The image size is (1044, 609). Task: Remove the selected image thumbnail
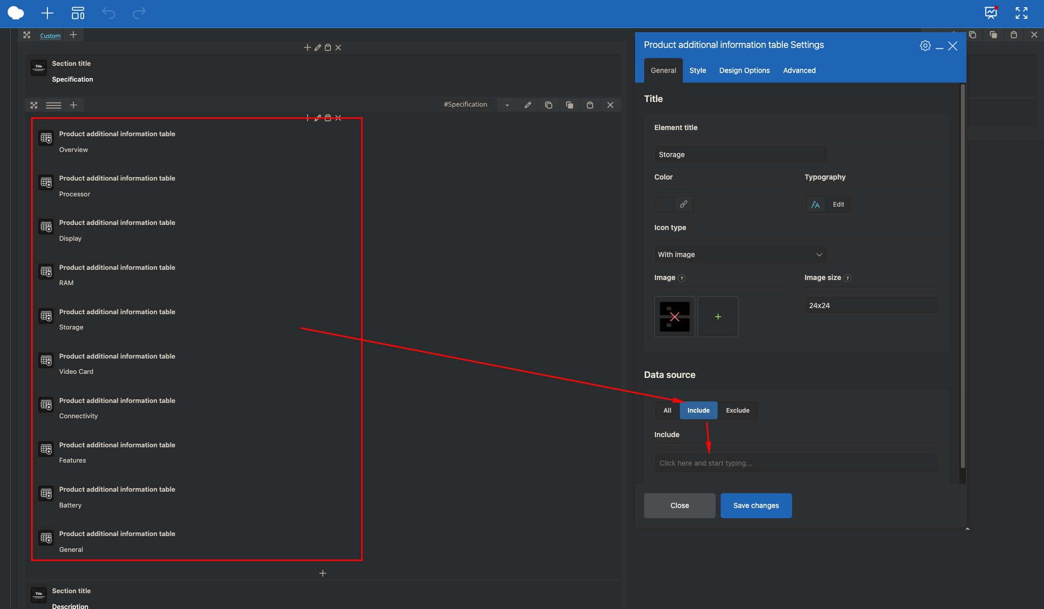[675, 317]
